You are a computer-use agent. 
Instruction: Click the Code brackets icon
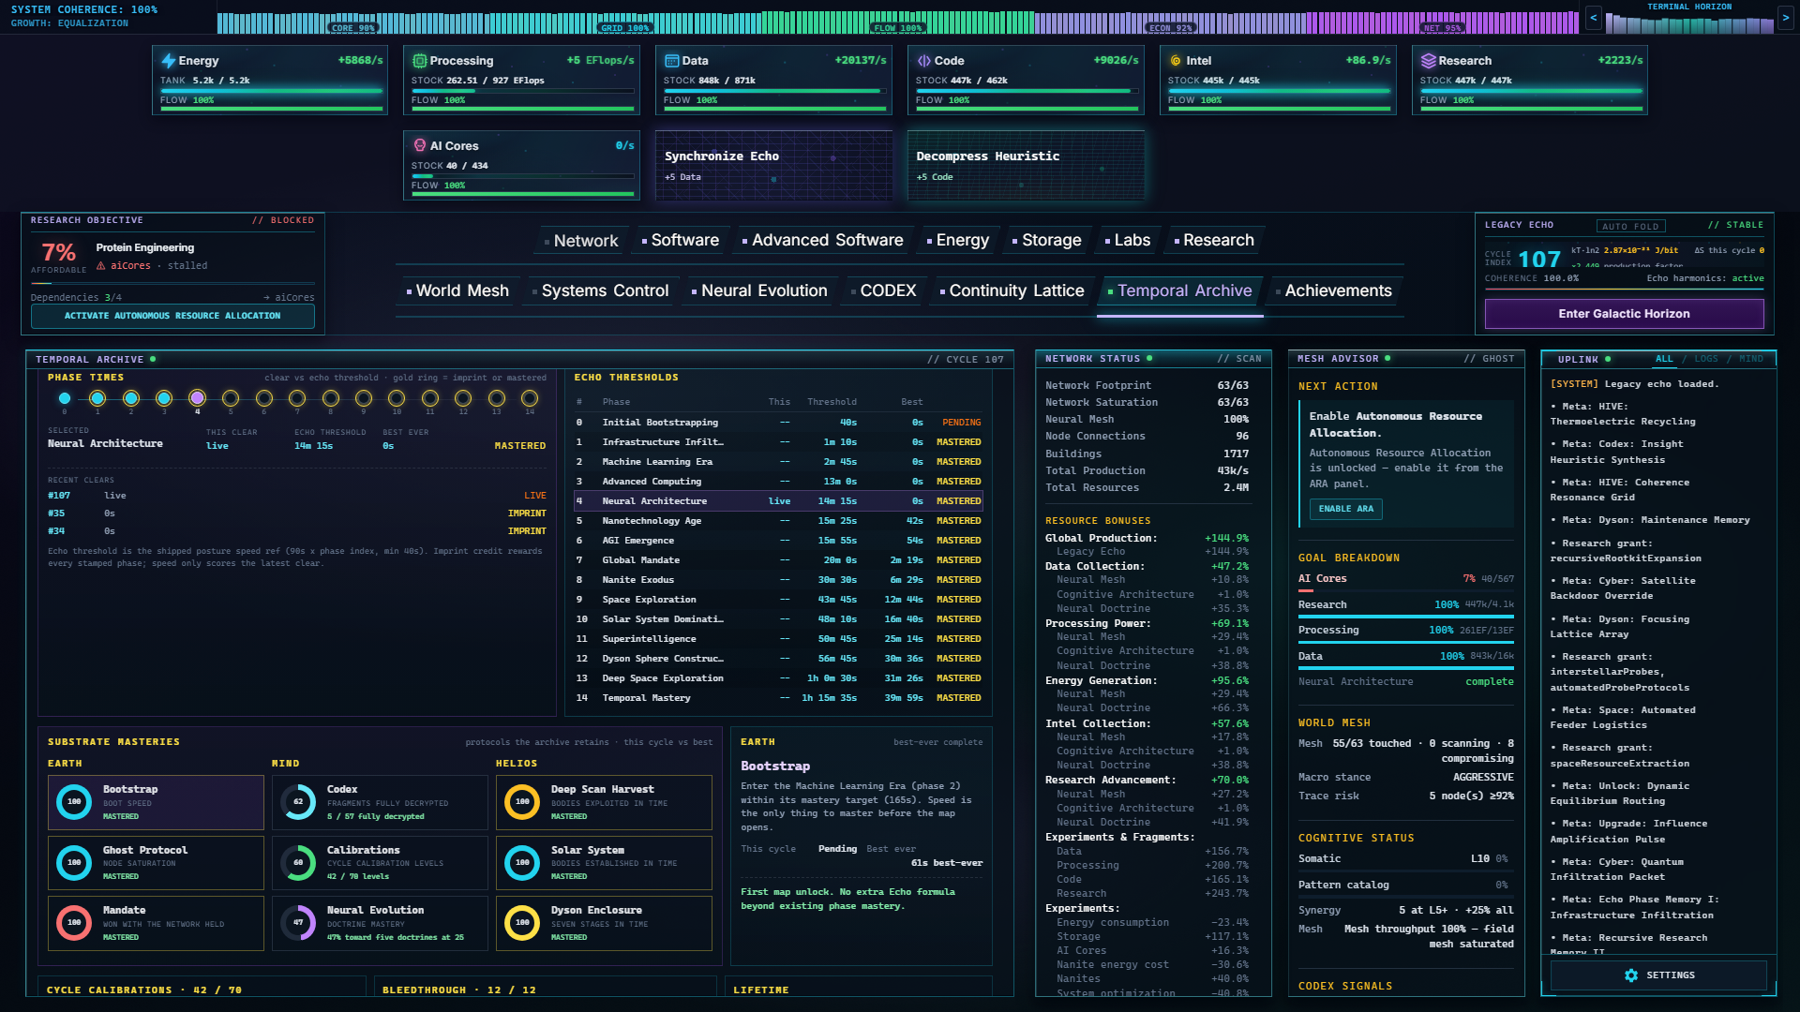923,61
